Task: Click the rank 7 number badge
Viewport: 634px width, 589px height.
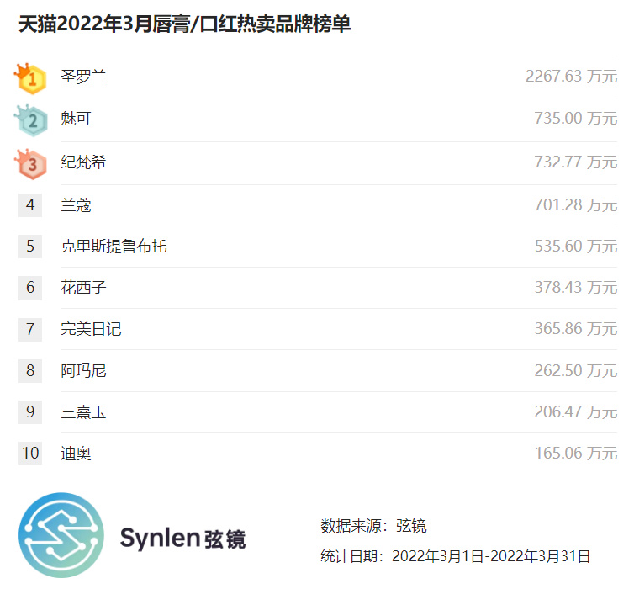Action: tap(30, 329)
